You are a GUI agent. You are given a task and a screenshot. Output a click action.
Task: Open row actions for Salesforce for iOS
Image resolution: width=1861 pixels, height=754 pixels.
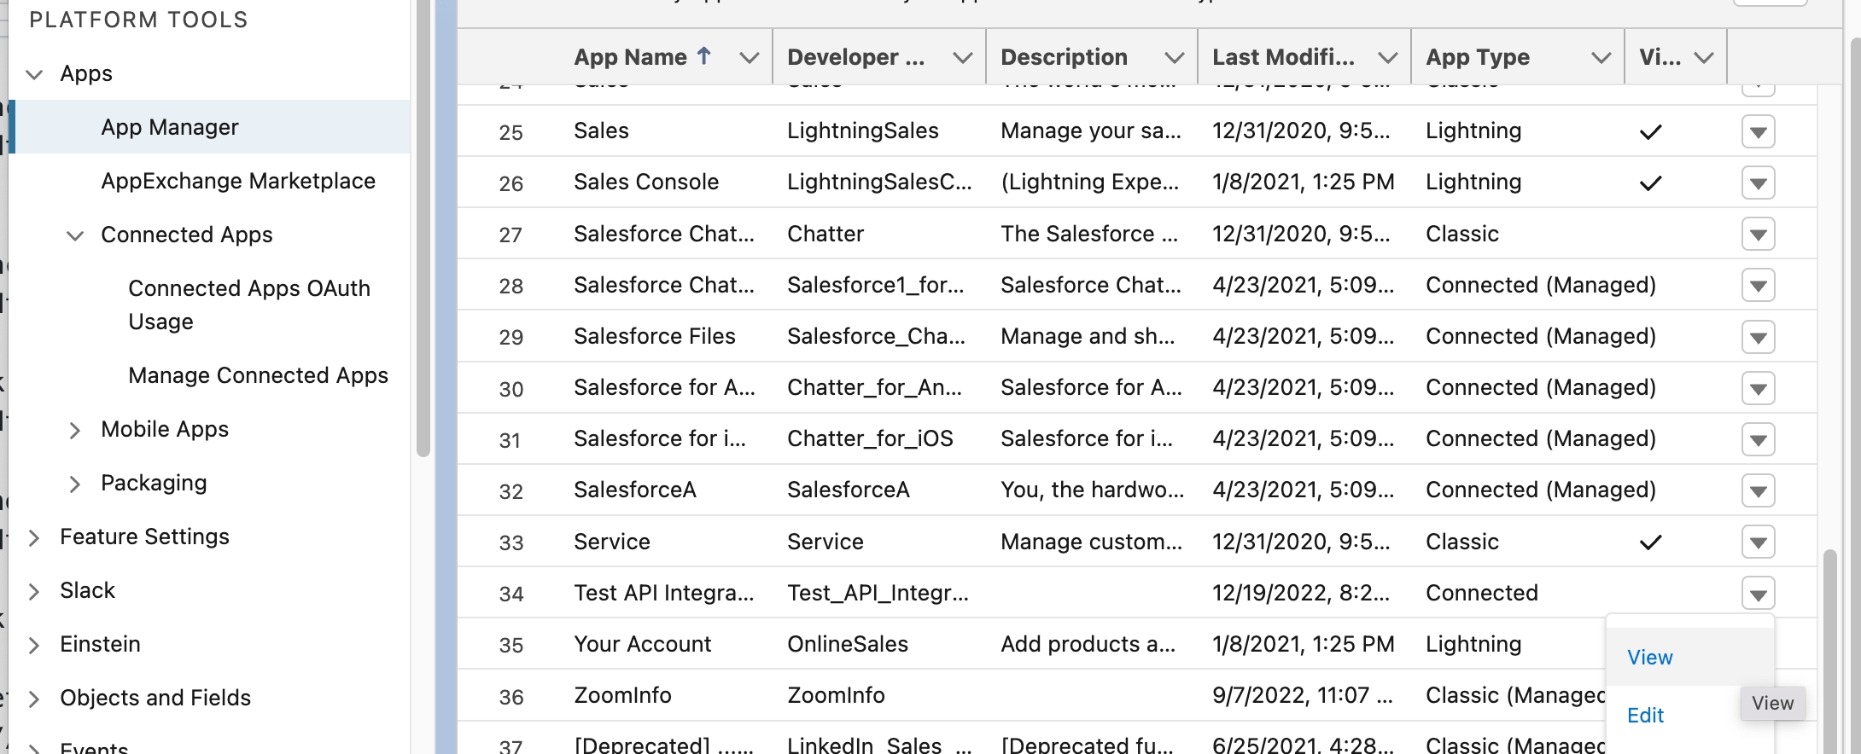(x=1758, y=439)
